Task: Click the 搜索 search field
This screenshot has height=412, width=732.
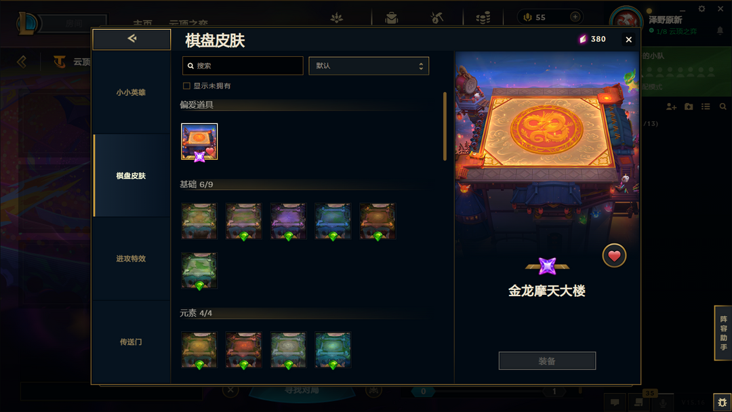Action: point(243,66)
